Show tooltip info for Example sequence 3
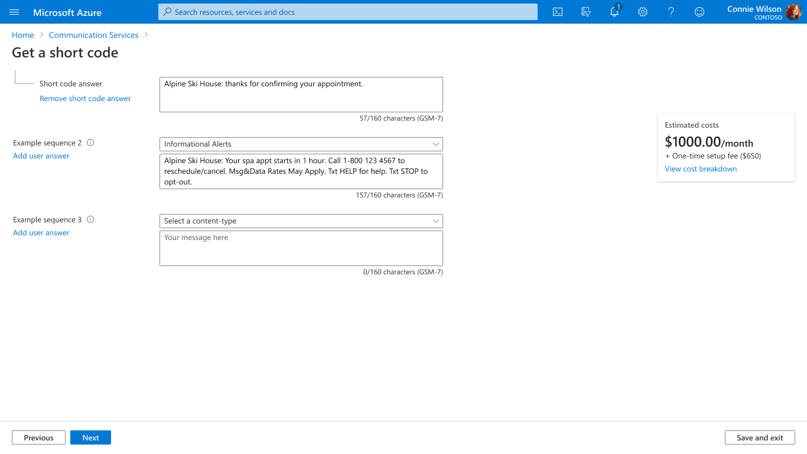 pos(90,219)
